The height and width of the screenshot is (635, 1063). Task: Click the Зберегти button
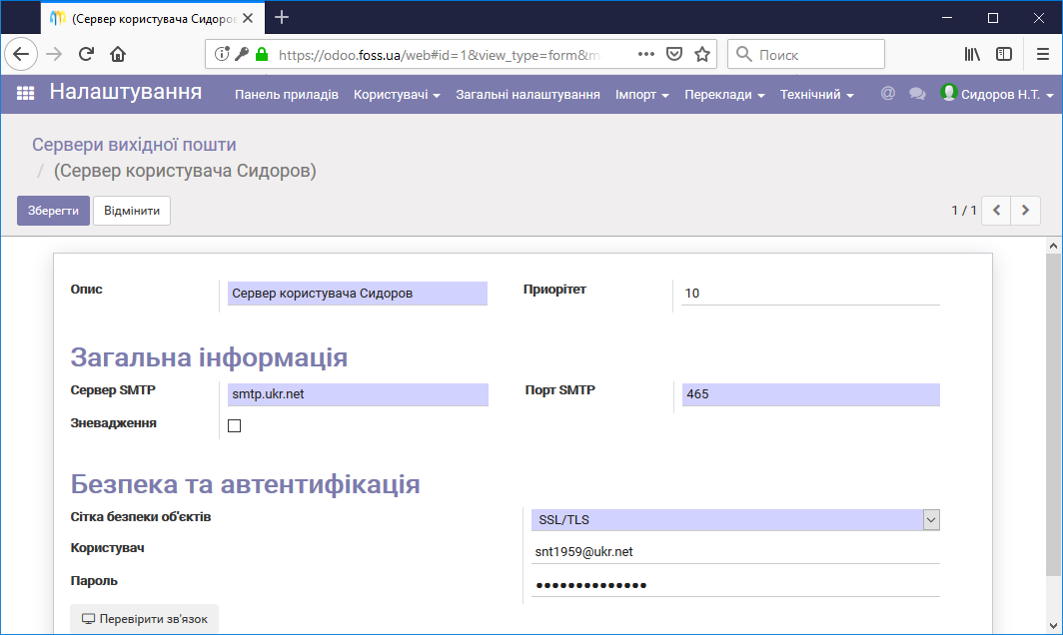53,211
